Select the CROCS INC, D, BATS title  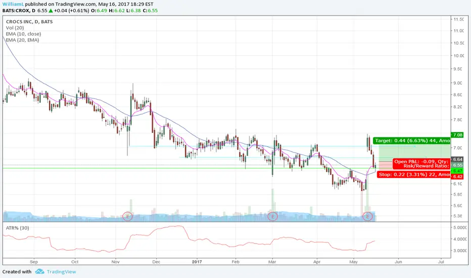[x=29, y=22]
